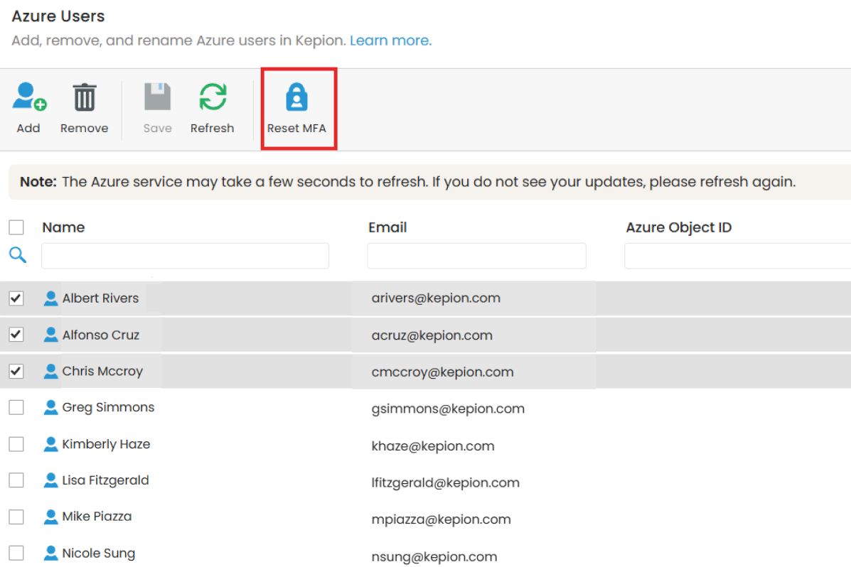Click the Add user icon

[30, 97]
